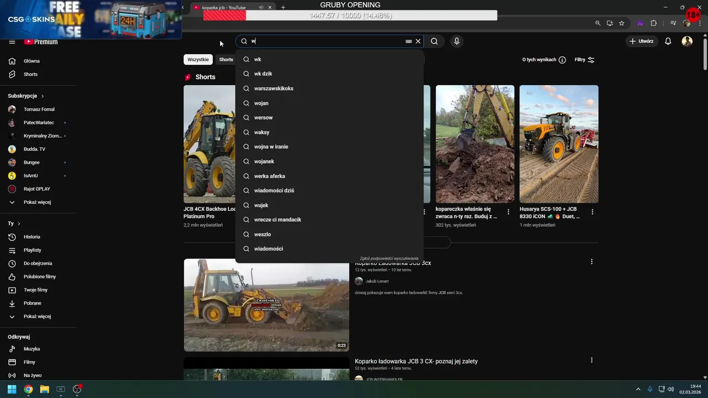Open the Tomasz Fornal subscription
The width and height of the screenshot is (708, 398).
[x=37, y=109]
